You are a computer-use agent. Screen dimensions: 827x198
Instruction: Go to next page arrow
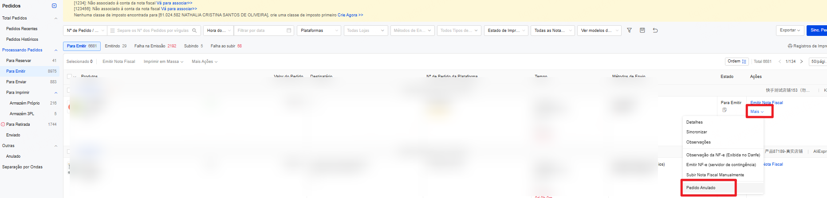coord(801,62)
